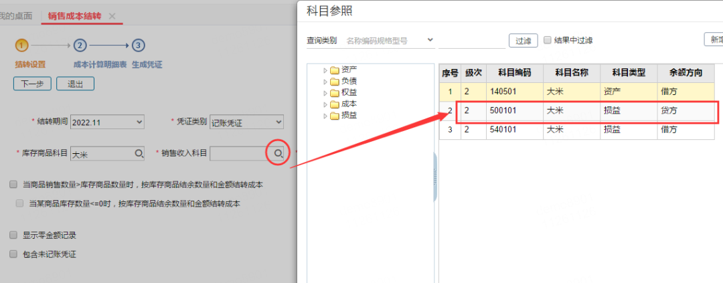Click the 下一步 button

(x=32, y=84)
